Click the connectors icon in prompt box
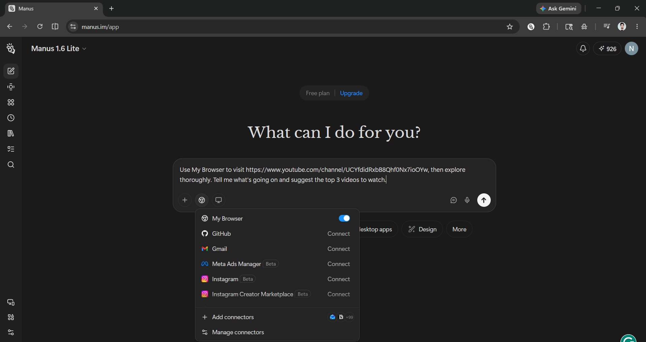646x342 pixels. [202, 200]
